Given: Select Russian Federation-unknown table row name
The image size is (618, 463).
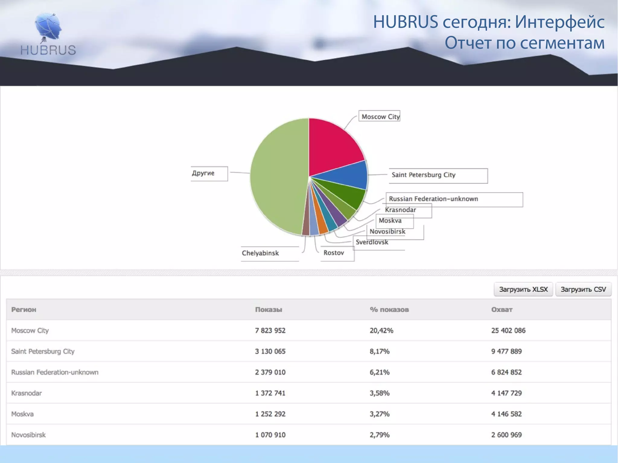Looking at the screenshot, I should pos(55,372).
